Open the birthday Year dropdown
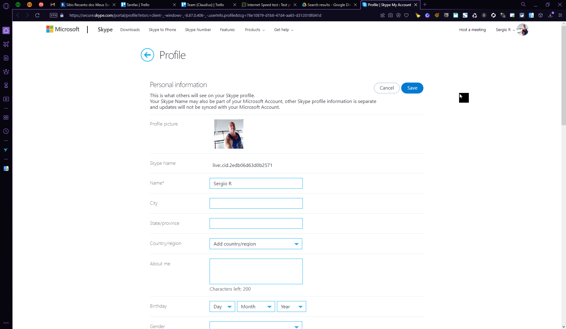The height and width of the screenshot is (329, 566). coord(292,306)
